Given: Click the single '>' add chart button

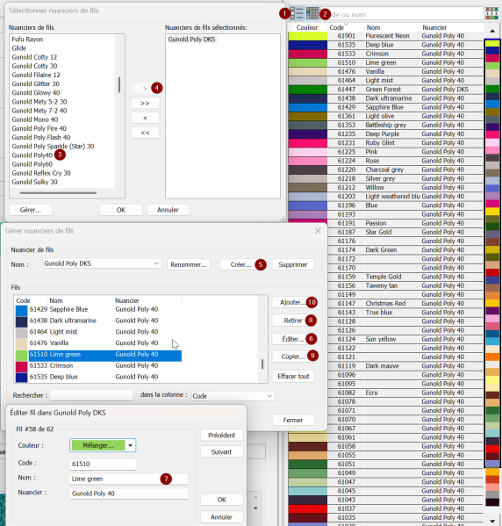Looking at the screenshot, I should [x=145, y=89].
